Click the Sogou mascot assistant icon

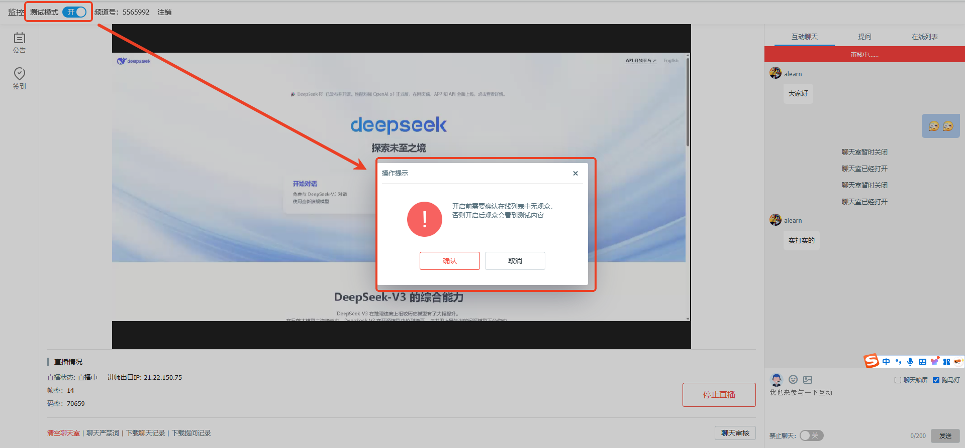coord(958,362)
